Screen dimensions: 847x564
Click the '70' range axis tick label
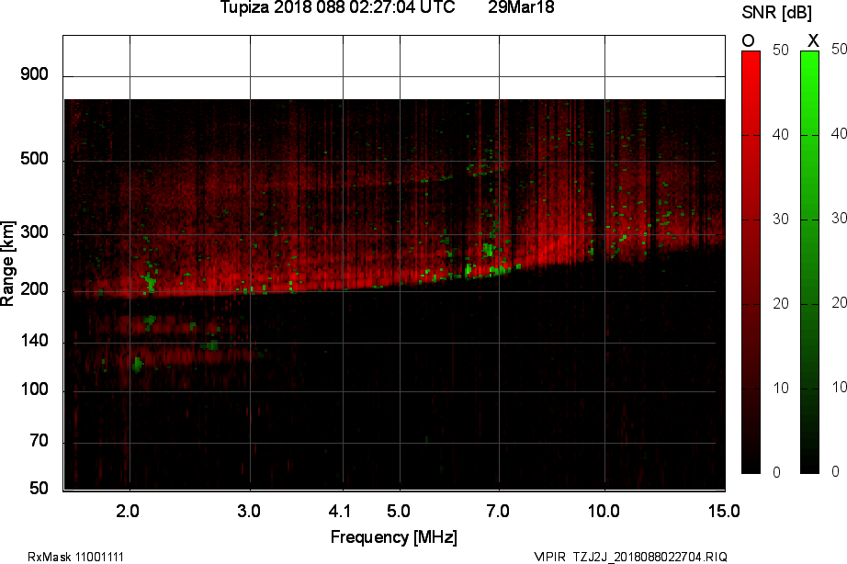39,441
